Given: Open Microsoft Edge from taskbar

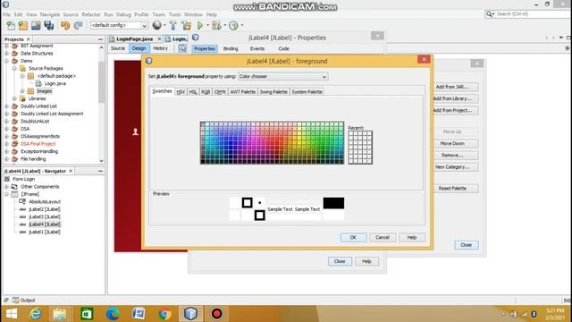Looking at the screenshot, I should [113, 314].
